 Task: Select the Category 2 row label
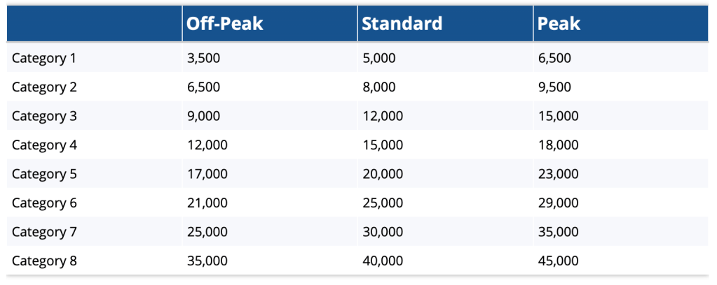[44, 87]
